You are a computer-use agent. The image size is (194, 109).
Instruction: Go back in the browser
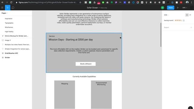2,2
